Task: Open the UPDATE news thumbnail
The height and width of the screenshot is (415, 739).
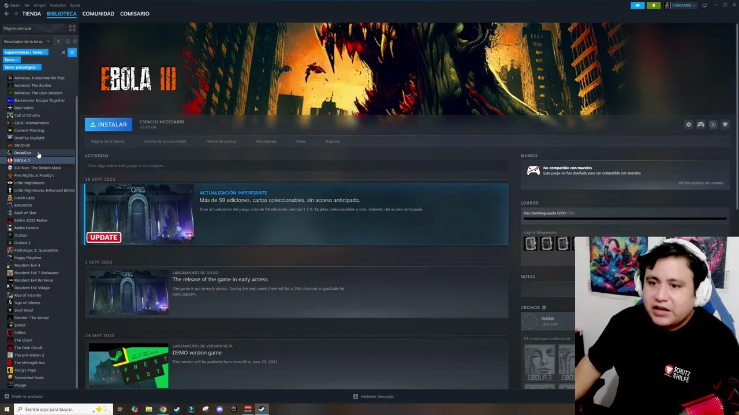Action: [x=139, y=214]
